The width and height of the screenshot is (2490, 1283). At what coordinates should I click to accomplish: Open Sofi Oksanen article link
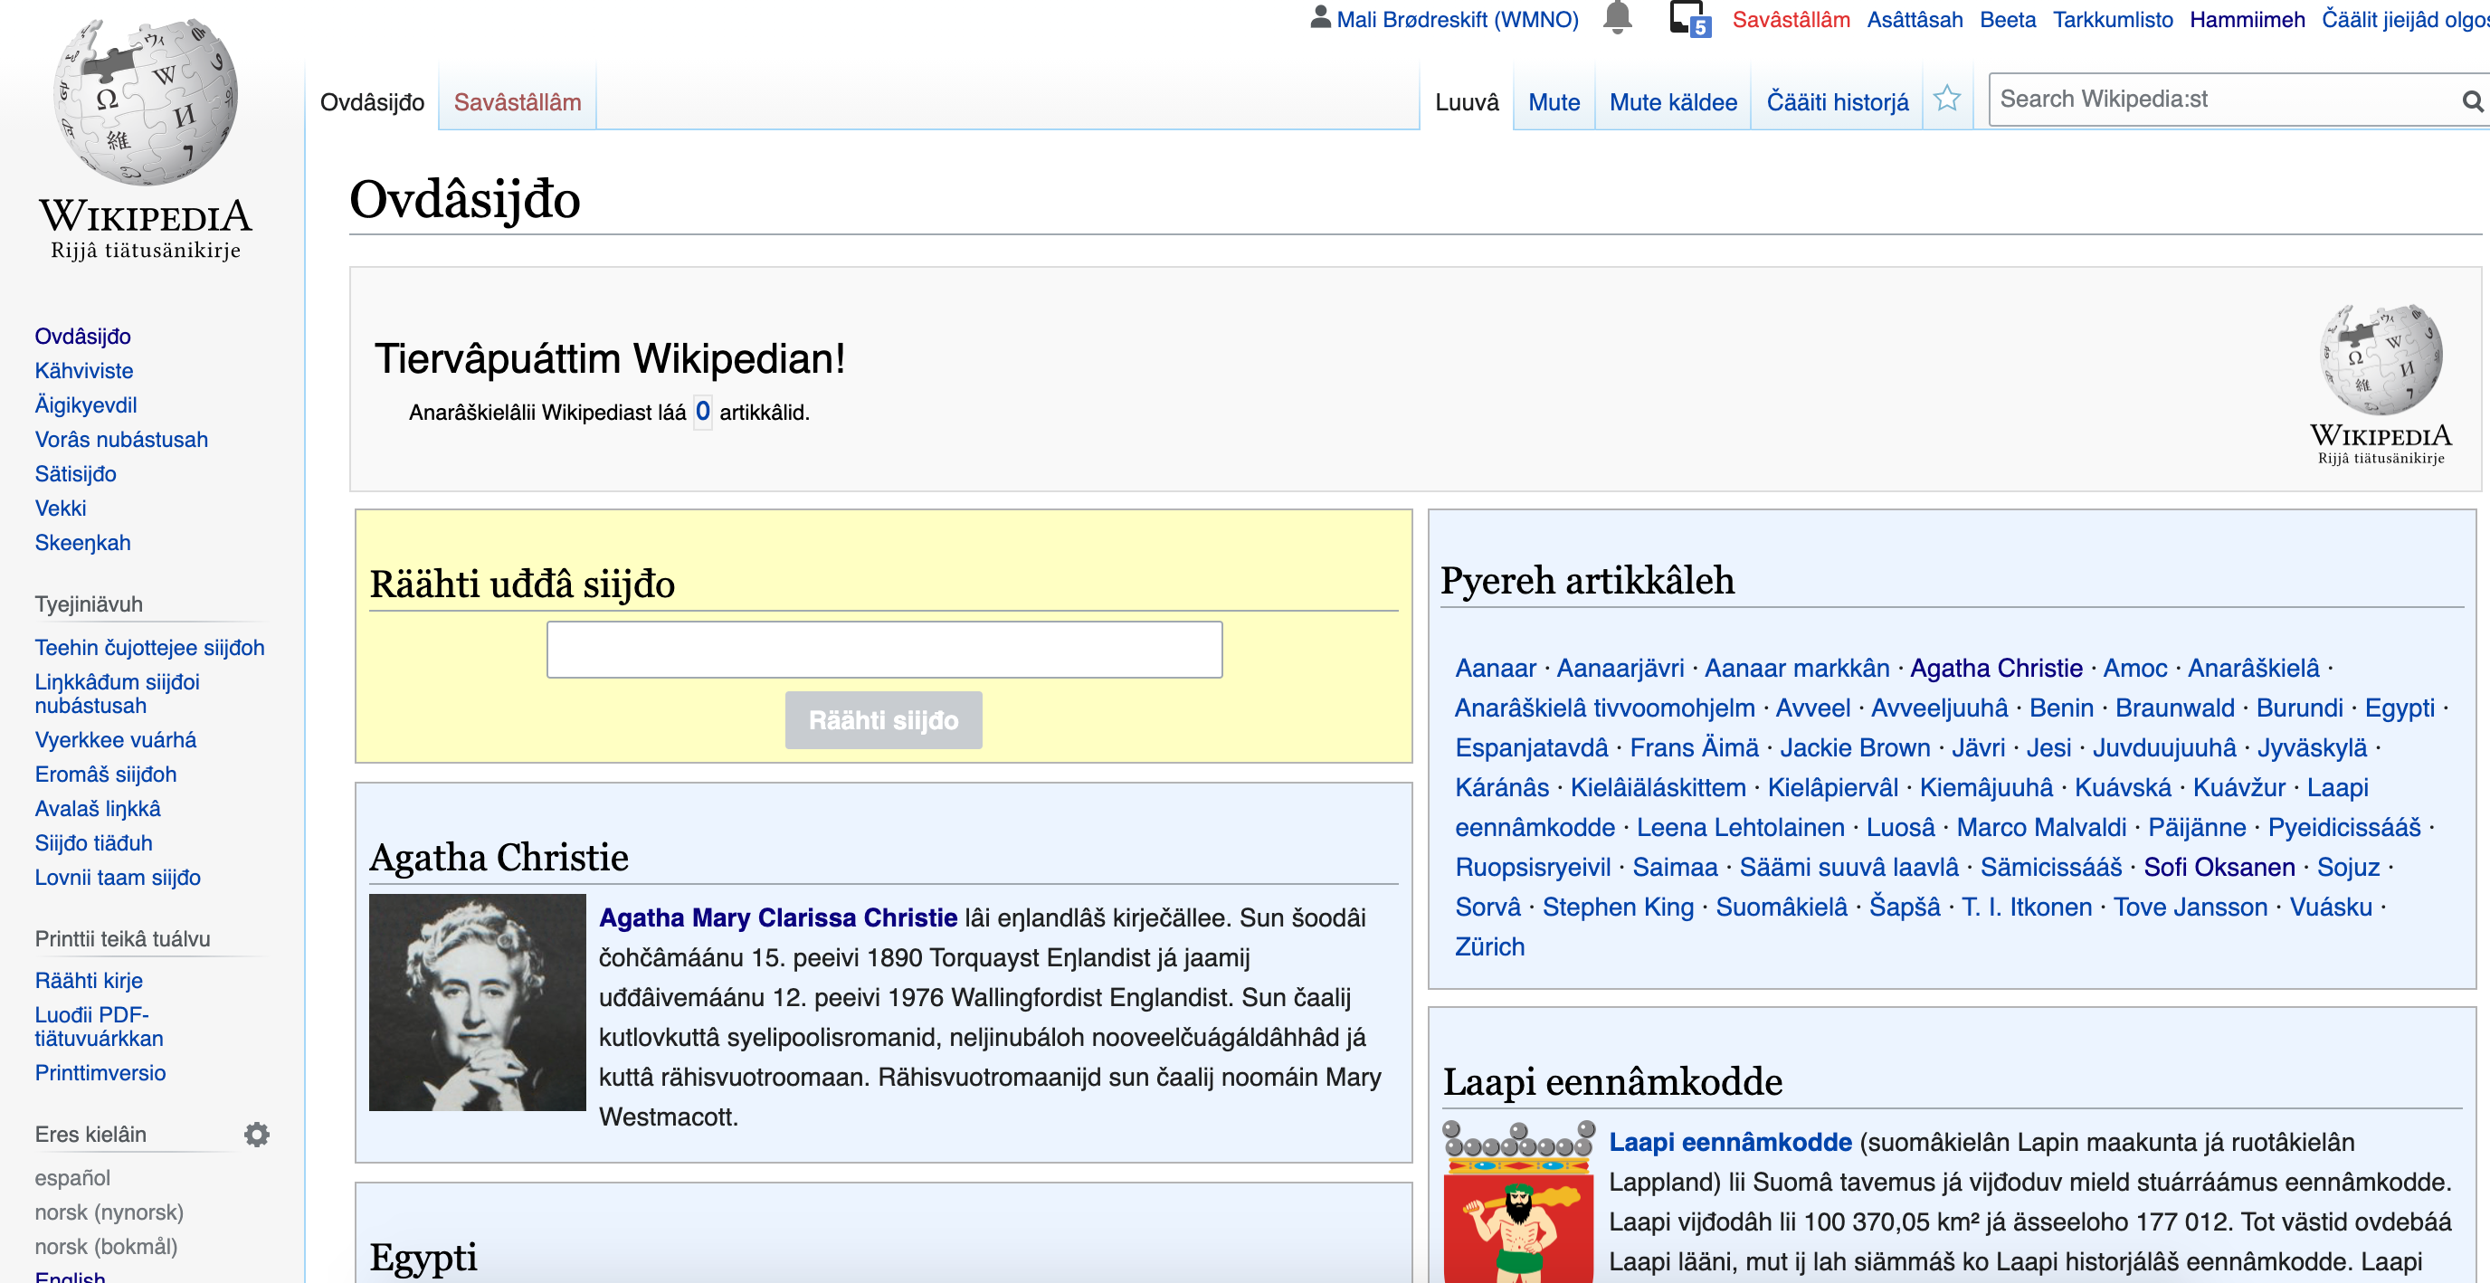[x=2219, y=869]
